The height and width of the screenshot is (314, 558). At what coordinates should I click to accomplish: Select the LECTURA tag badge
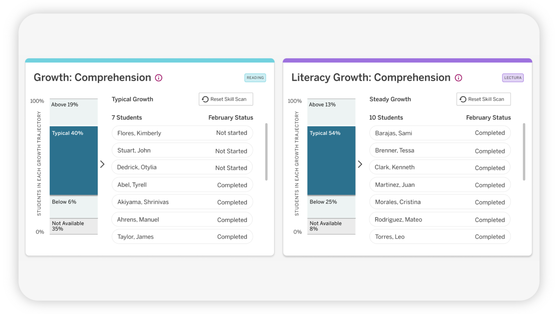coord(513,78)
